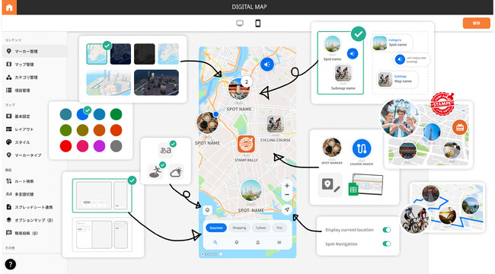Click the Cycling Course marker on map
The image size is (495, 274).
[x=275, y=124]
